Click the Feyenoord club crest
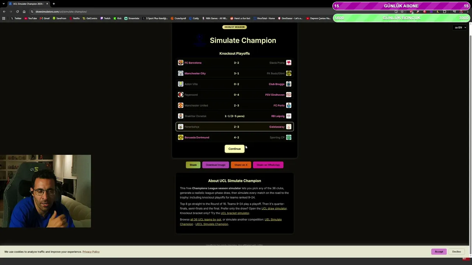 [x=181, y=95]
